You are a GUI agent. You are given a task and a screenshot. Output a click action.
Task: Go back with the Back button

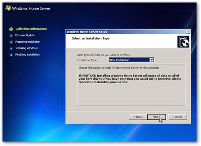point(138,117)
